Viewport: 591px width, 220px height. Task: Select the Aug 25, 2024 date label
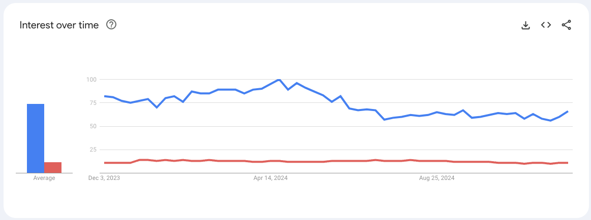pyautogui.click(x=437, y=178)
